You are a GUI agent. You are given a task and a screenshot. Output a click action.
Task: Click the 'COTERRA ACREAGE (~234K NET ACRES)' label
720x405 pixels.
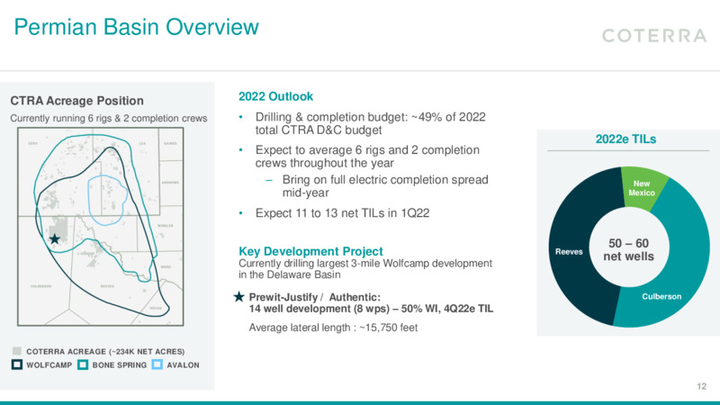pos(105,351)
